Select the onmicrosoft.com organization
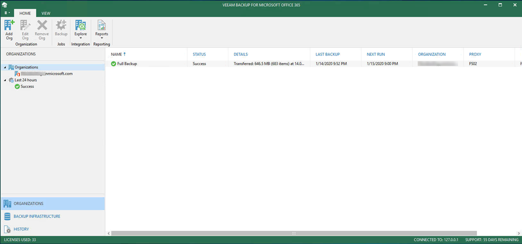 coord(47,74)
